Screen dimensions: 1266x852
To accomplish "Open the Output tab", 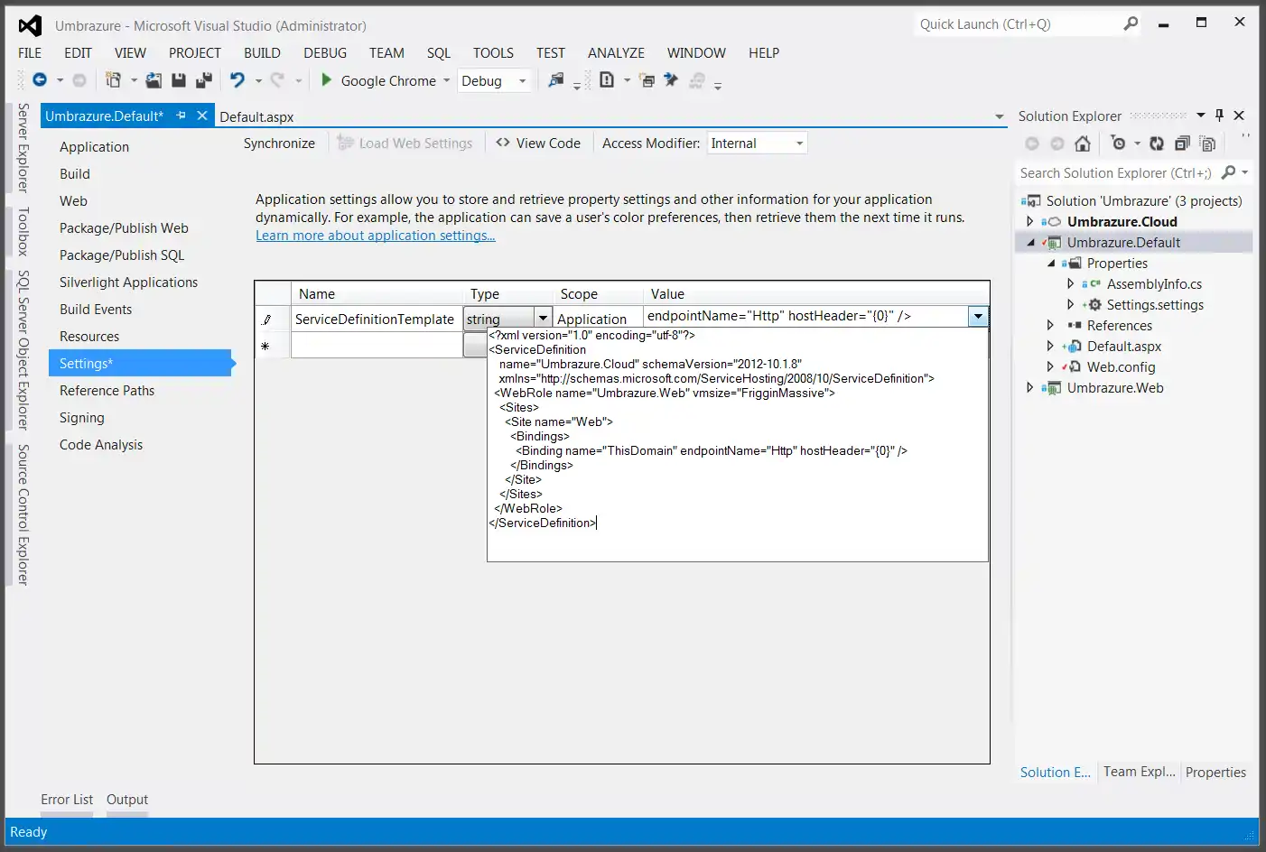I will pos(127,800).
